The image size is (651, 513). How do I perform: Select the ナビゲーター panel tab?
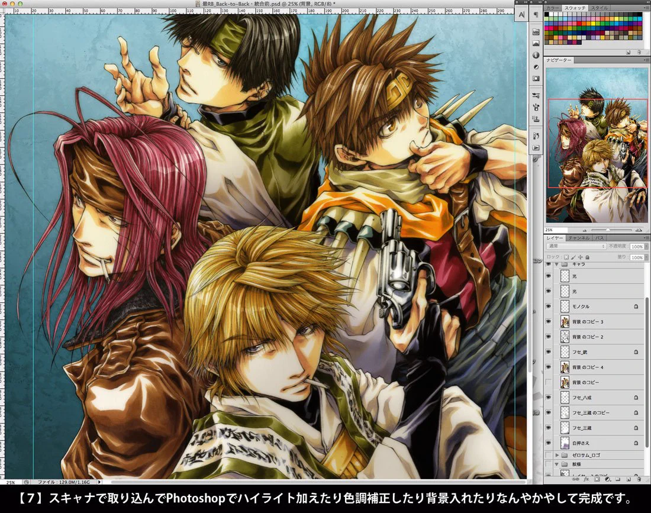pyautogui.click(x=559, y=60)
